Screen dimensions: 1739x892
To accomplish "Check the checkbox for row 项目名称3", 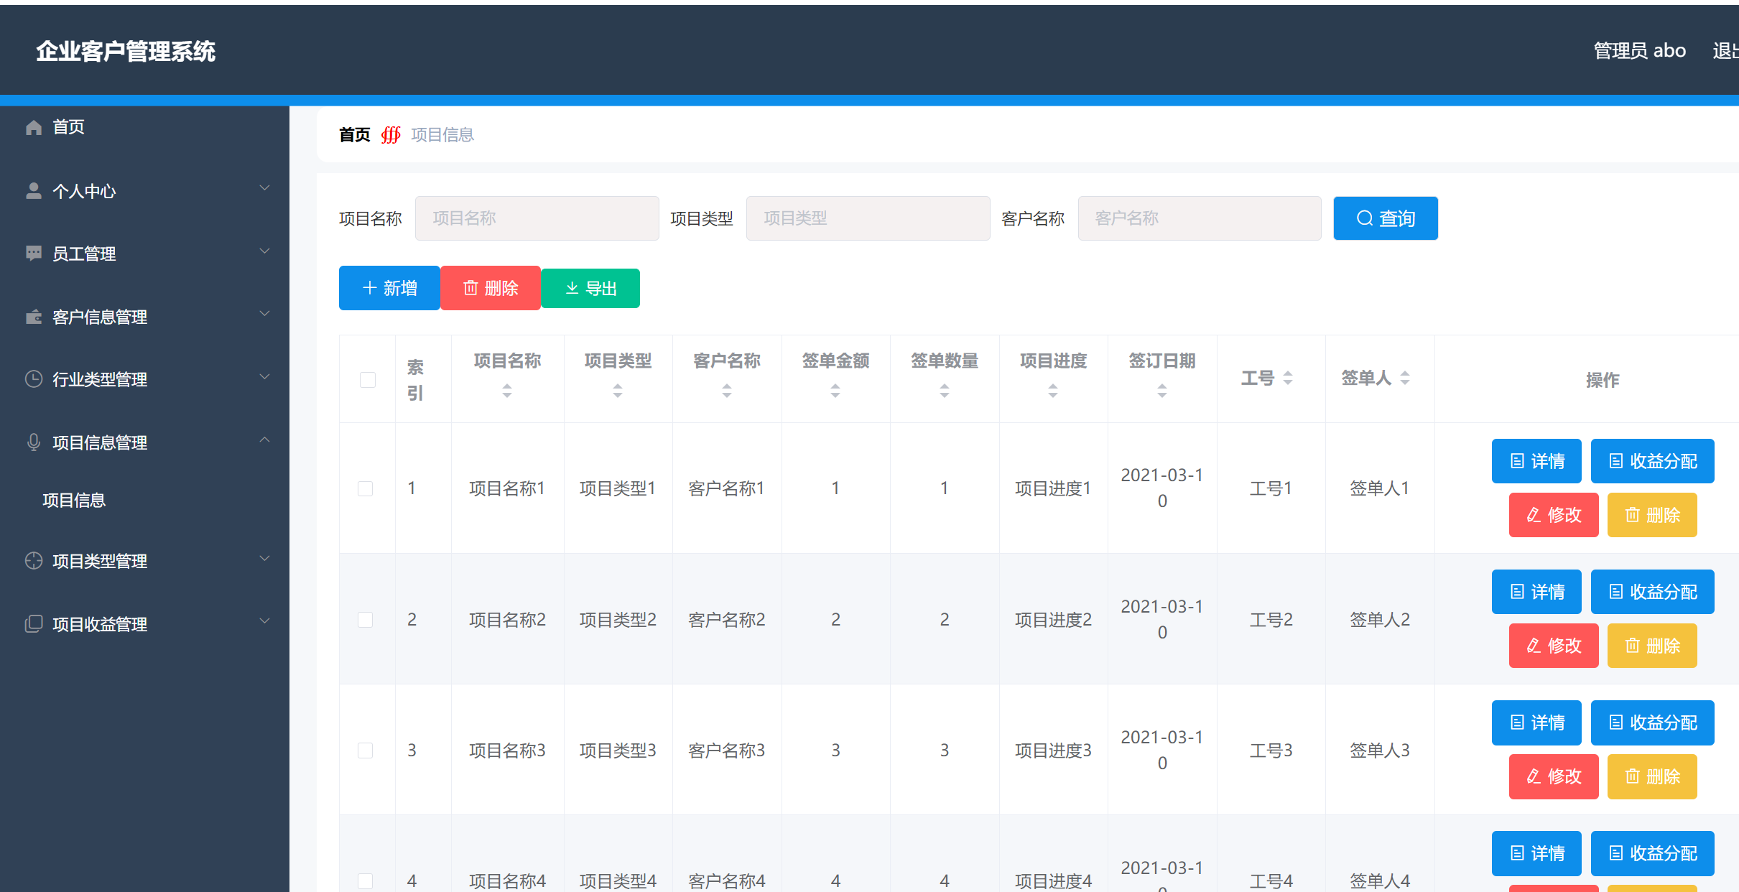I will tap(366, 750).
